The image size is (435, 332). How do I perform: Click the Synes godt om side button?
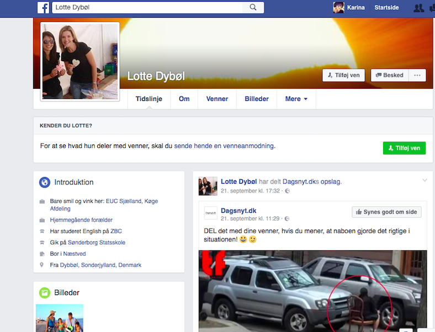pos(386,212)
